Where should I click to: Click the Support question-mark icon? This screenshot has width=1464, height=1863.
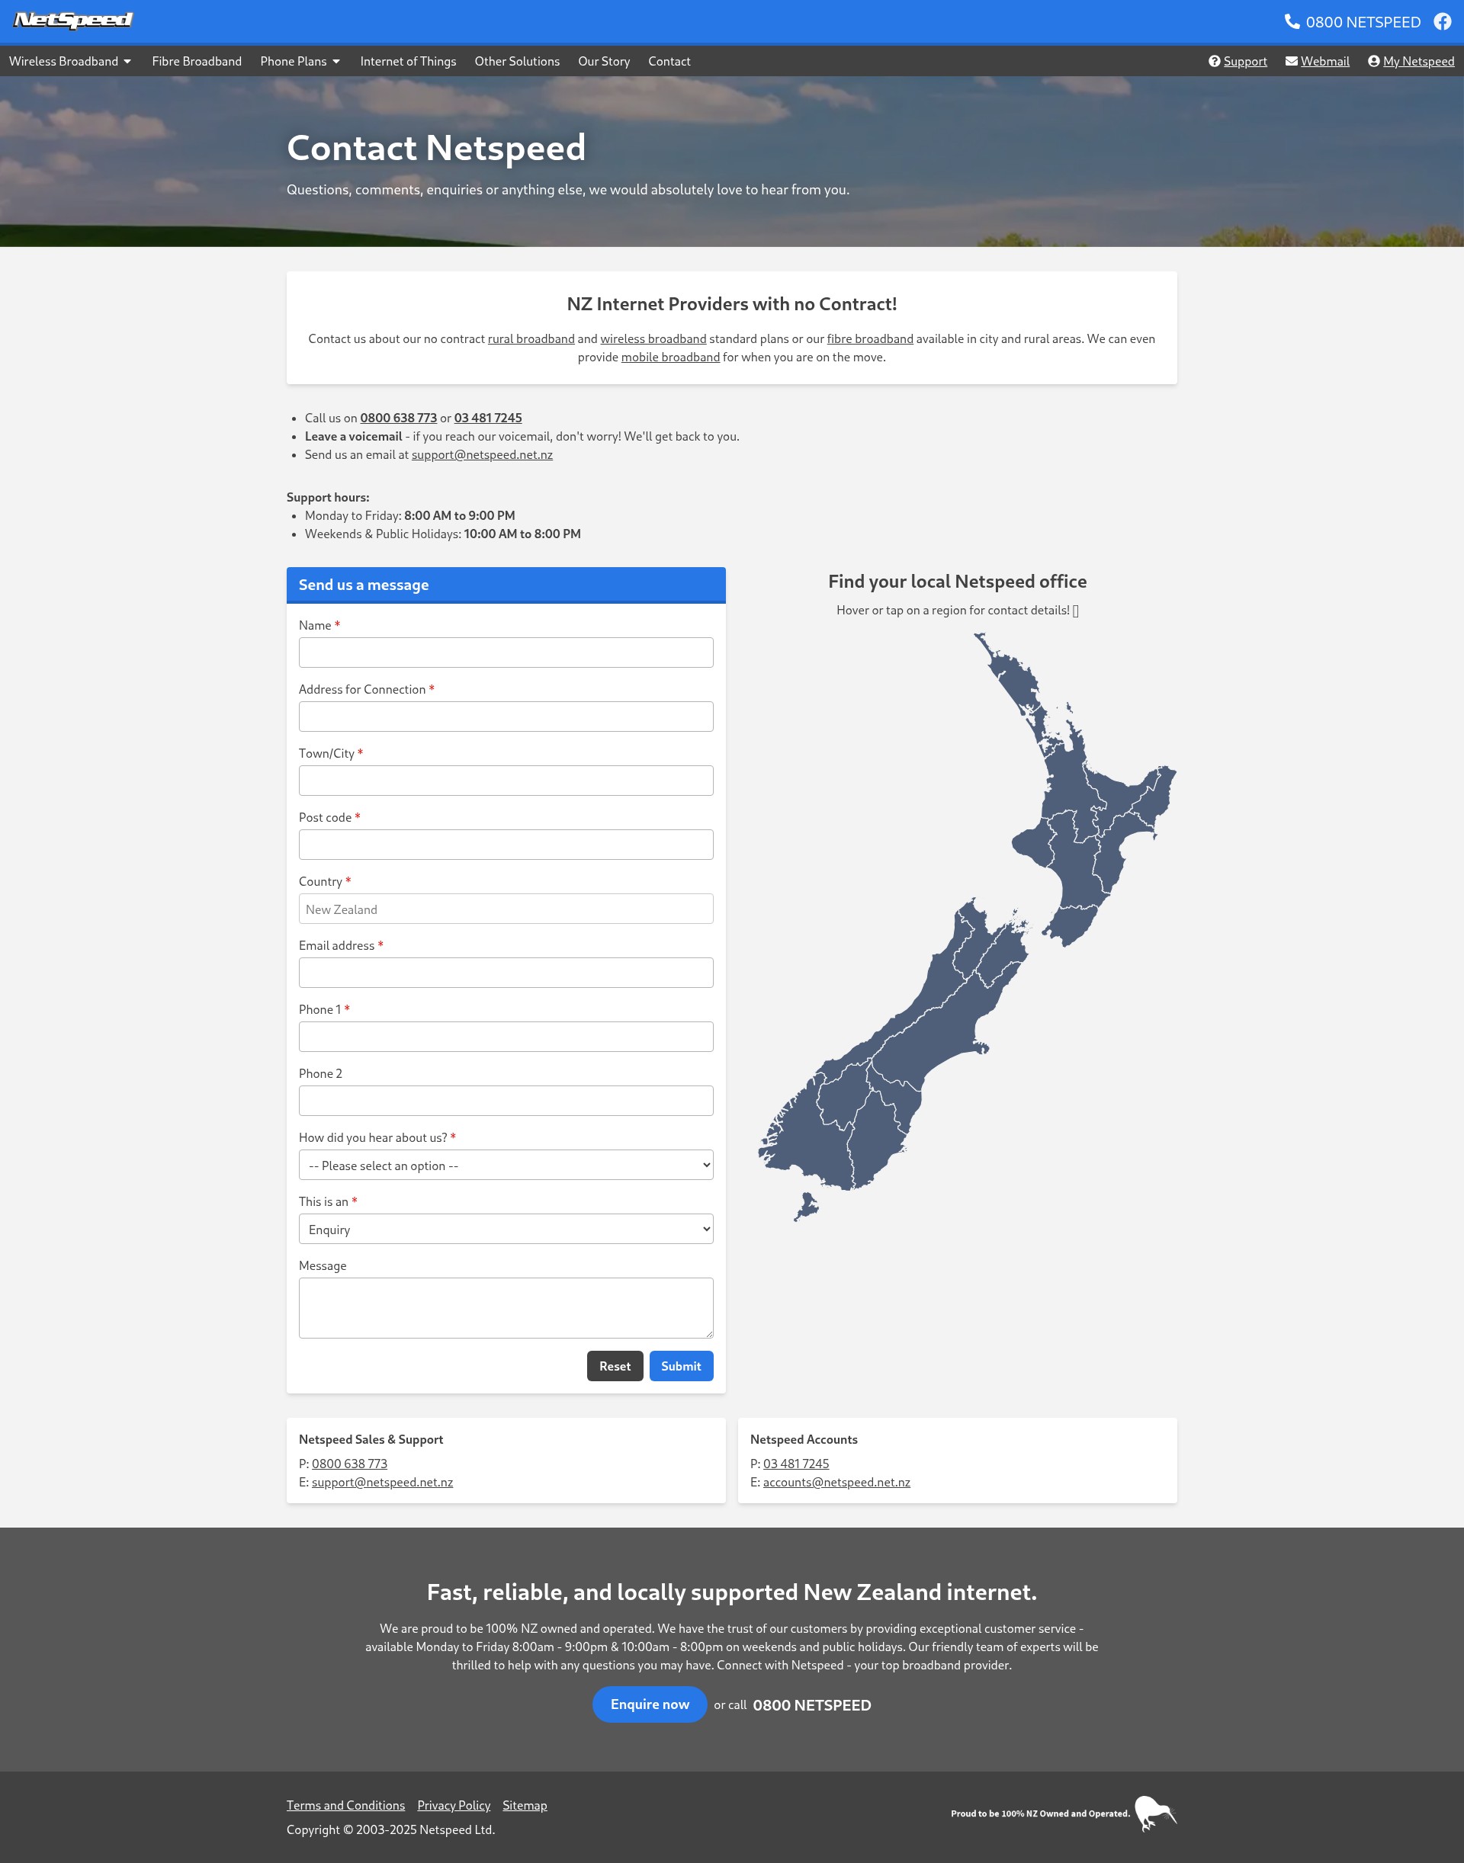(x=1214, y=61)
